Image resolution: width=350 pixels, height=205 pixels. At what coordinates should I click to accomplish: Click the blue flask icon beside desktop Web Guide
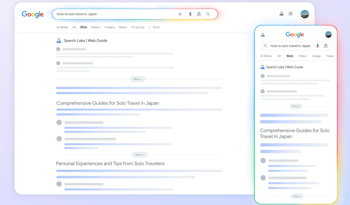pyautogui.click(x=58, y=40)
